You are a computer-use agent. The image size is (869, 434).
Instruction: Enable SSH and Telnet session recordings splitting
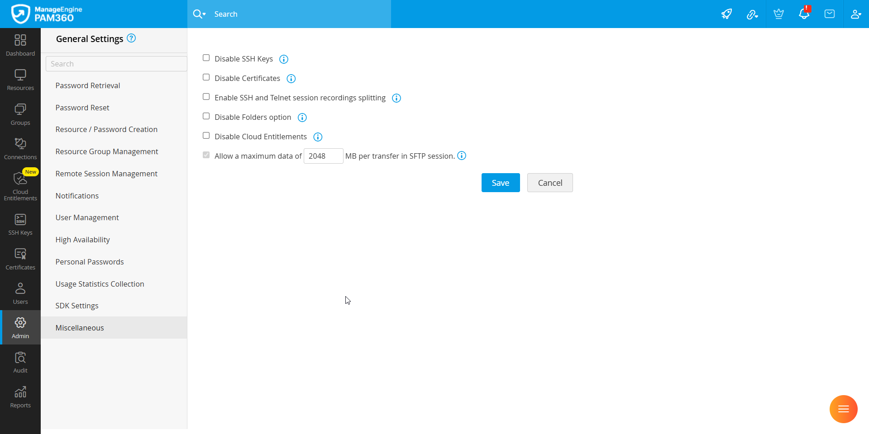click(206, 97)
